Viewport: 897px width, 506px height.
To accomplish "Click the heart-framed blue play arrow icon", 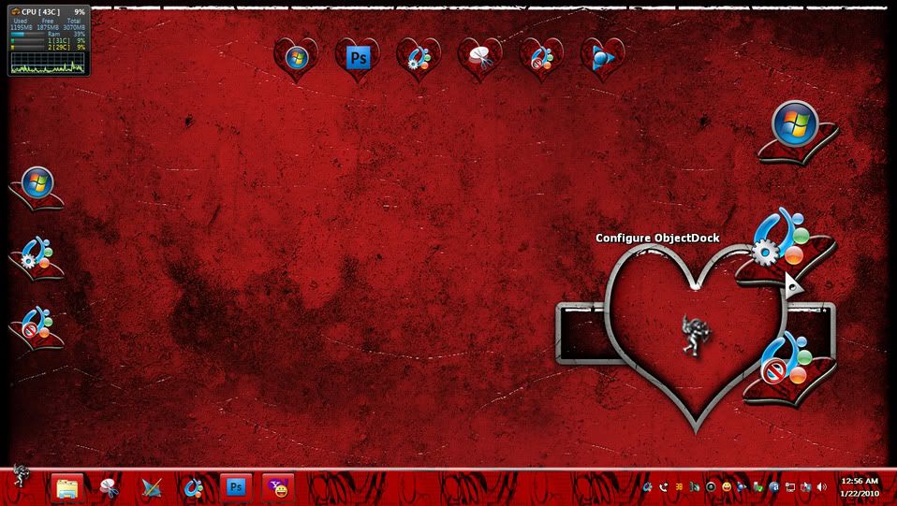I will point(602,58).
